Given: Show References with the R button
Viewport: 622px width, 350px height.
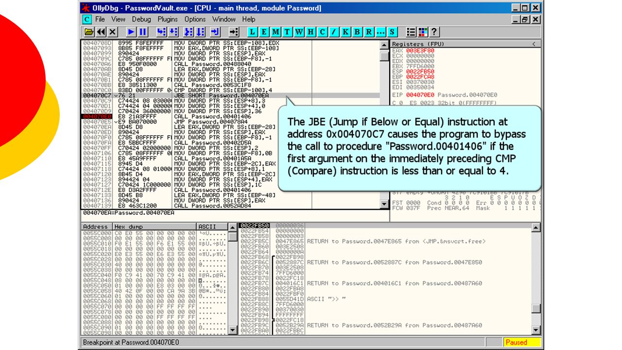Looking at the screenshot, I should point(369,32).
